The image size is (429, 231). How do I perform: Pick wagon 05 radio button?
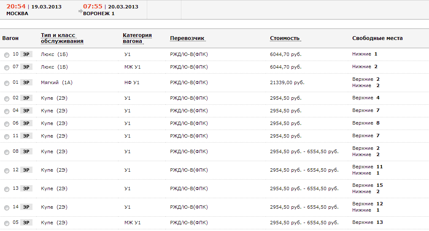[6, 223]
